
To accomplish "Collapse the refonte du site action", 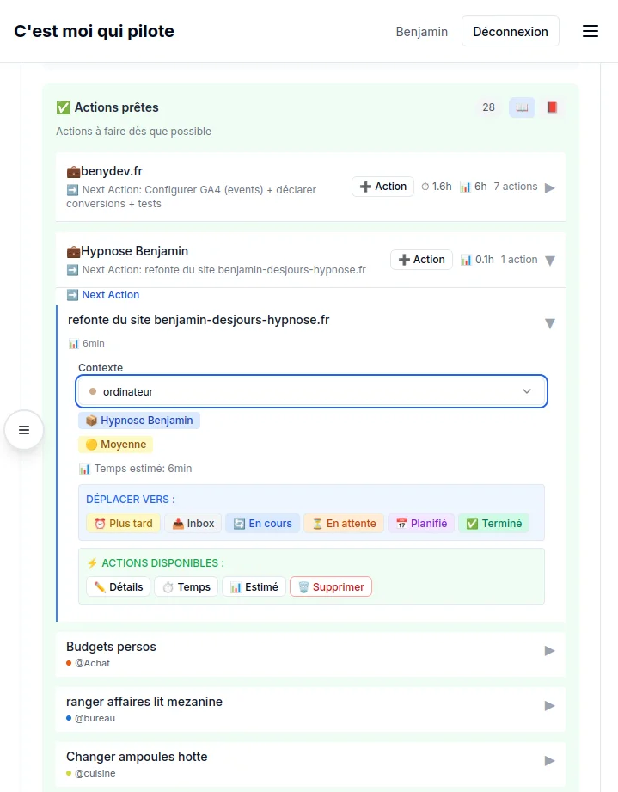I will pyautogui.click(x=550, y=323).
